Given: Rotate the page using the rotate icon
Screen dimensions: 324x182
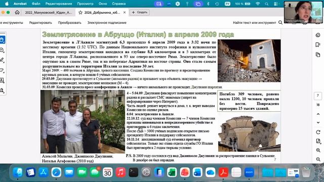Looking at the screenshot, I should pyautogui.click(x=318, y=132).
